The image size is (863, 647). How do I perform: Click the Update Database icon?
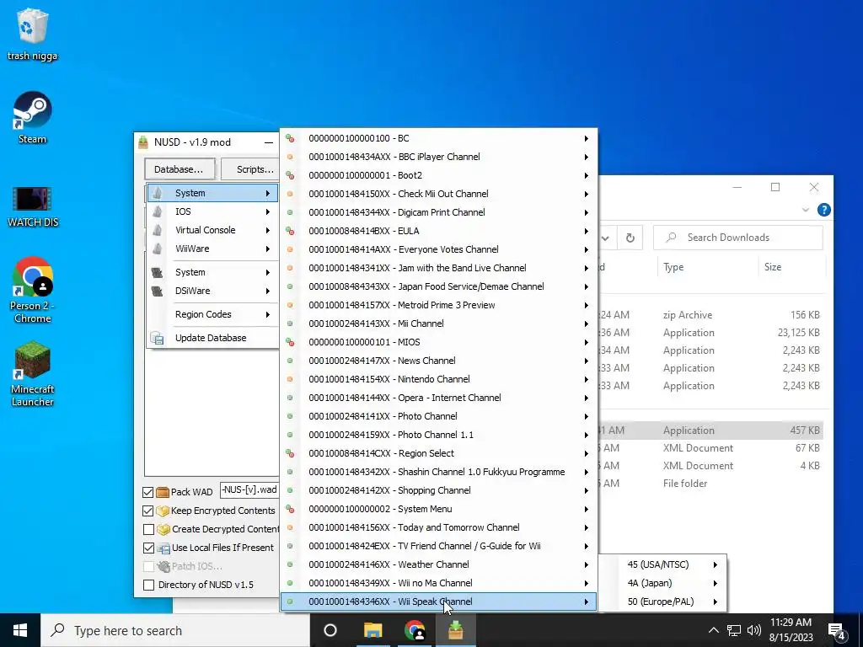click(x=157, y=338)
